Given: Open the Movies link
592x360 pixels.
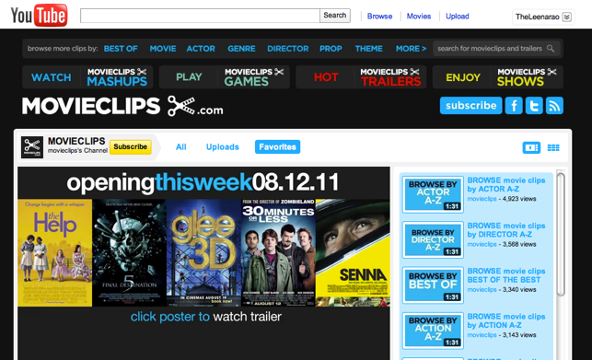Looking at the screenshot, I should click(x=419, y=17).
